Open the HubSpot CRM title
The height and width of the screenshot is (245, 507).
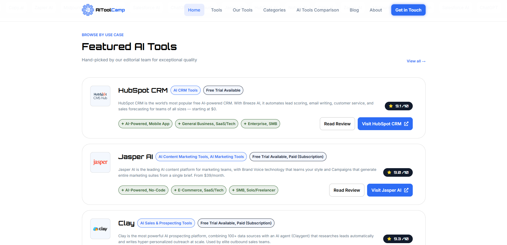point(143,91)
